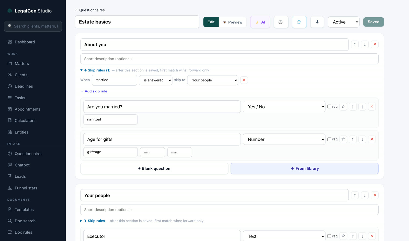
Task: Click the Leads magnet icon
Action: click(x=10, y=176)
